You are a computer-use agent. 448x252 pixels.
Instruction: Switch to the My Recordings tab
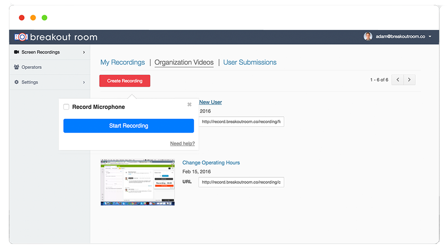123,62
